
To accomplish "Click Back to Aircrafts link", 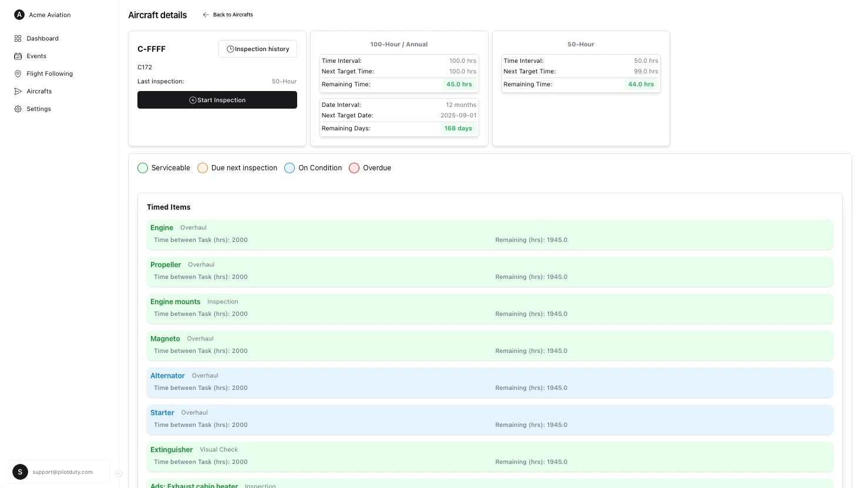I will (228, 15).
